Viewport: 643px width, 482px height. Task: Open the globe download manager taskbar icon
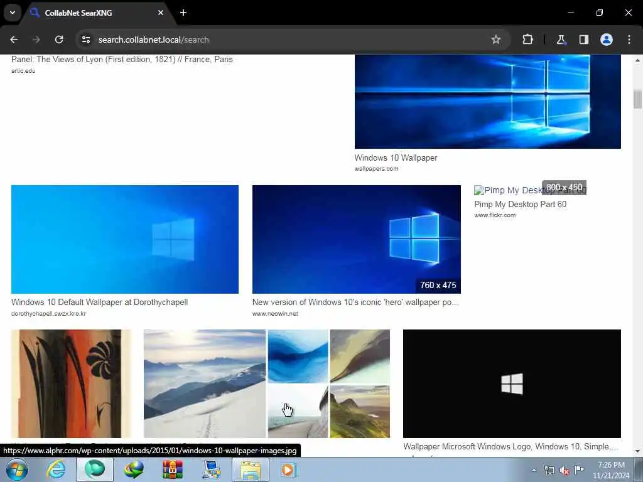134,469
